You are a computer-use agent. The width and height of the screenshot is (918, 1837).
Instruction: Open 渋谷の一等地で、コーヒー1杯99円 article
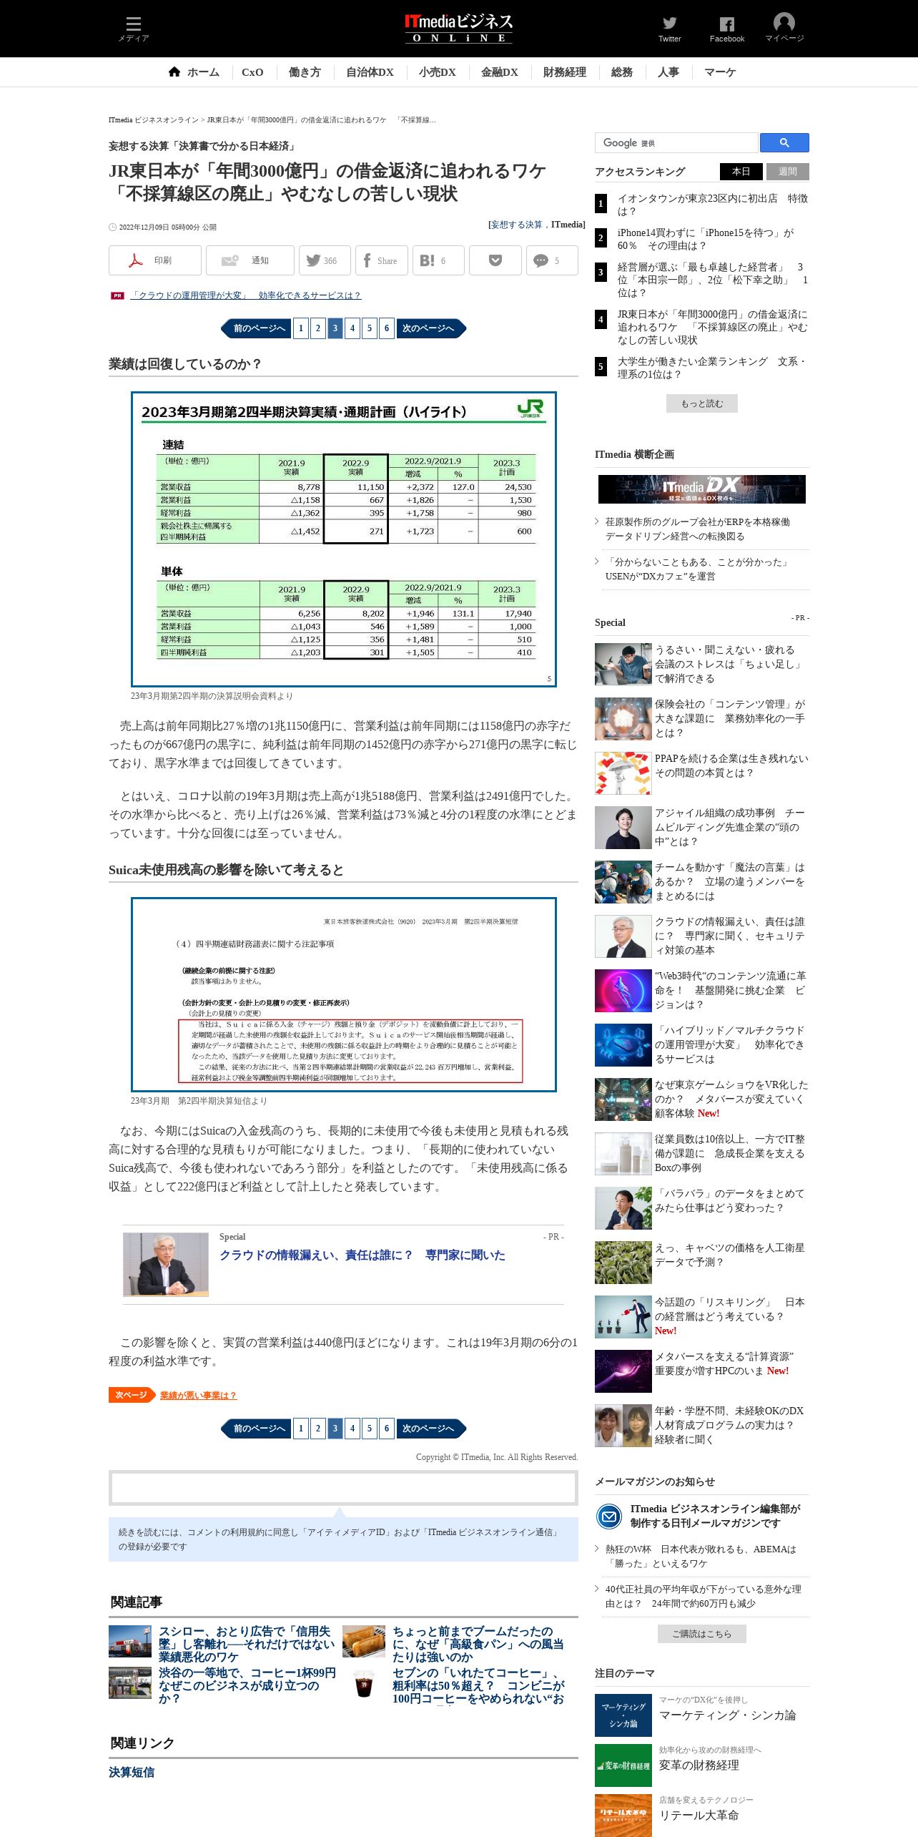(247, 1685)
